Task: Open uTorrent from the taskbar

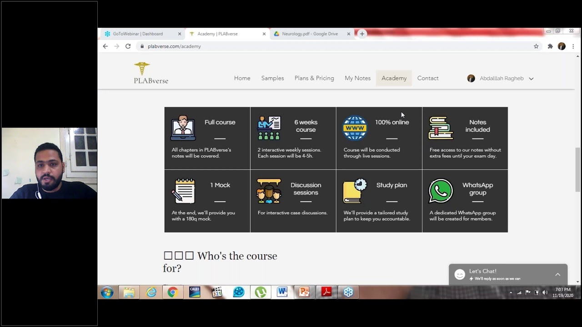Action: pos(261,292)
